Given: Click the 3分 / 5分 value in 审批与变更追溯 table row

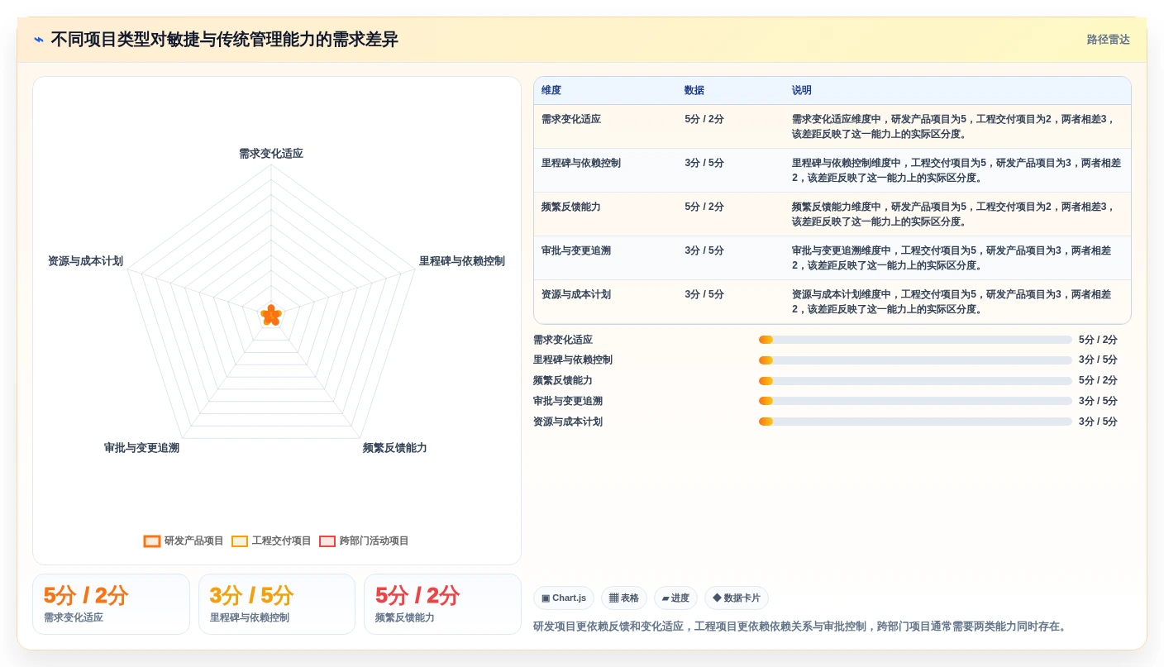Looking at the screenshot, I should 704,250.
